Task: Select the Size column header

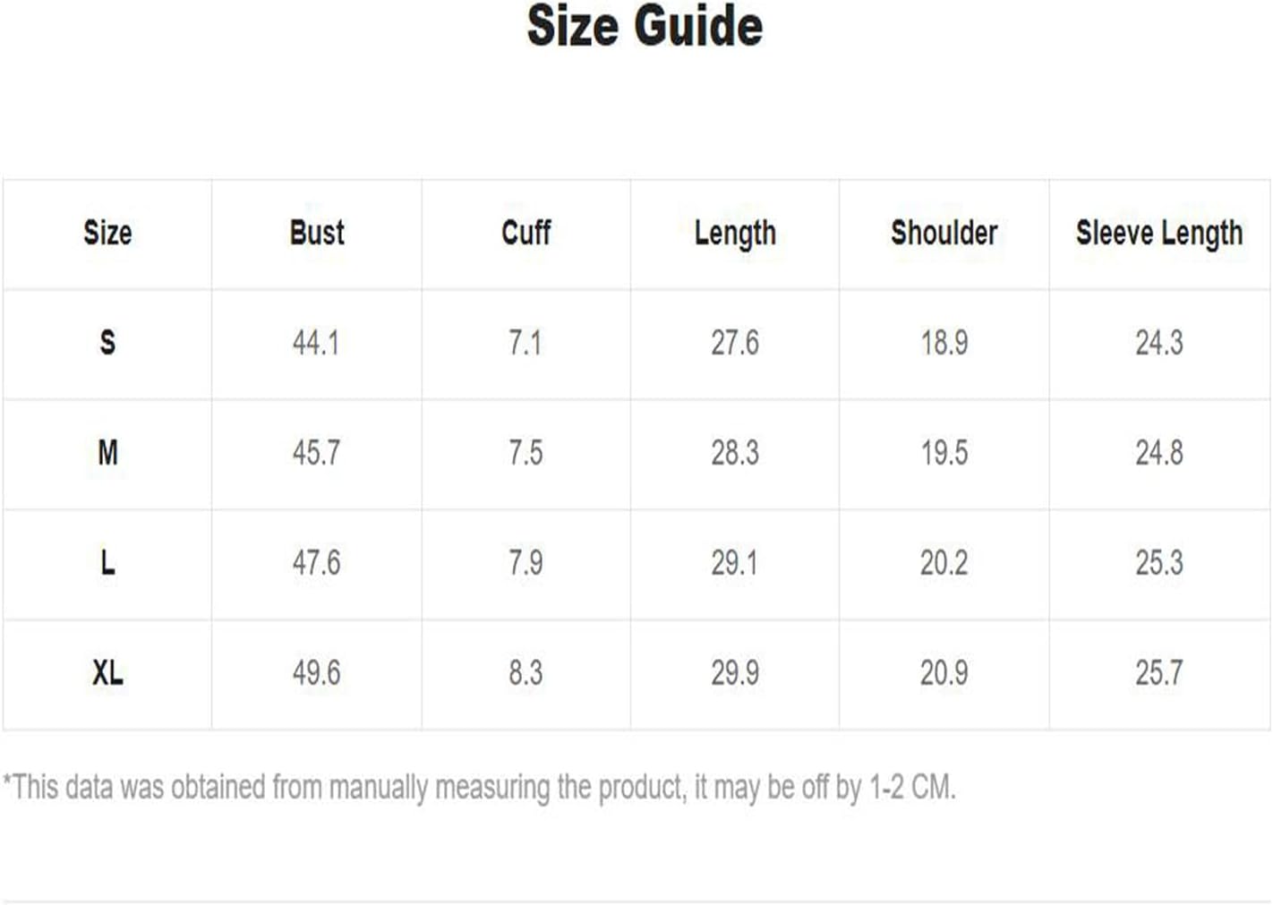Action: 107,233
